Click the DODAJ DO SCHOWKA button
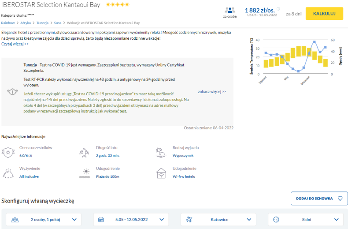The image size is (348, 229). click(319, 198)
